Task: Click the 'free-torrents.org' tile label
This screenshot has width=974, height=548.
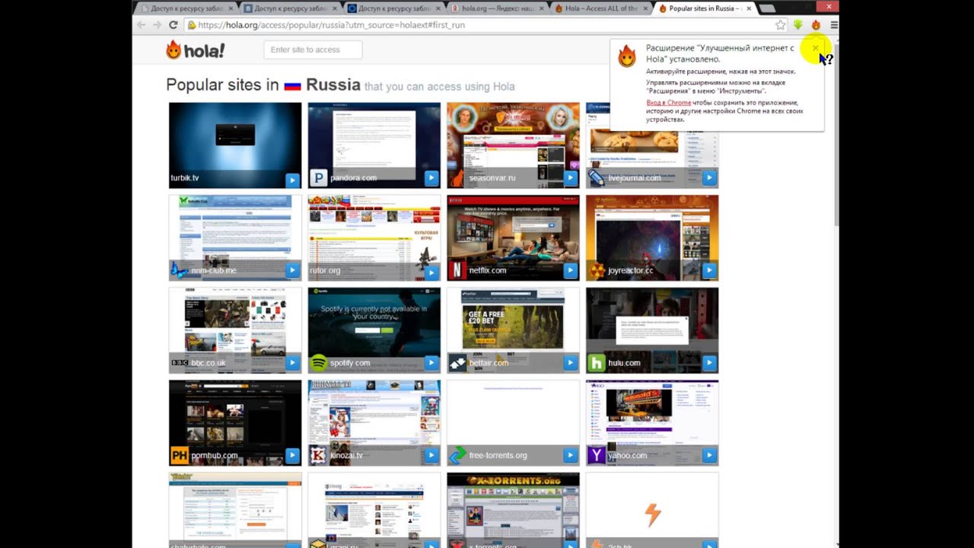Action: point(498,456)
